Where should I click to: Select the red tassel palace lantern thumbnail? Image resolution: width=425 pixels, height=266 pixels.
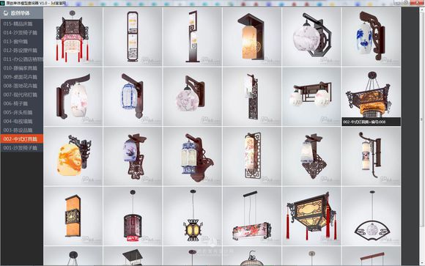tap(73, 37)
